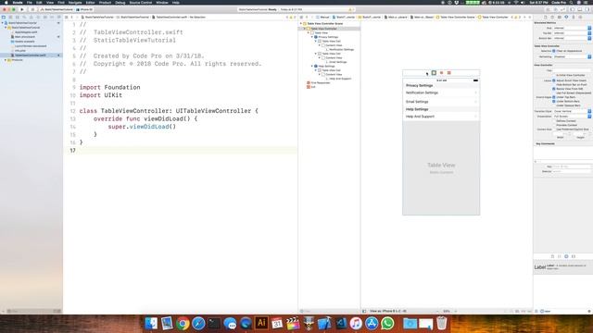Viewport: 593px width, 333px height.
Task: Select the Label item in object library
Action: coord(562,267)
